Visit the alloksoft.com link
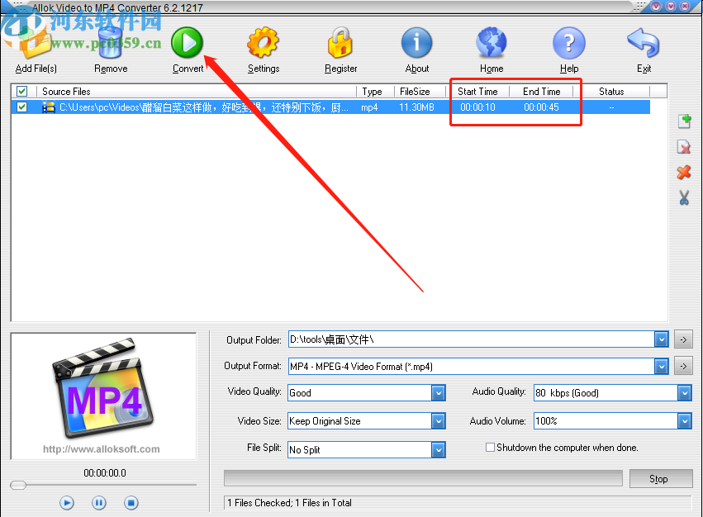Screen dimensions: 703x517 [102, 449]
